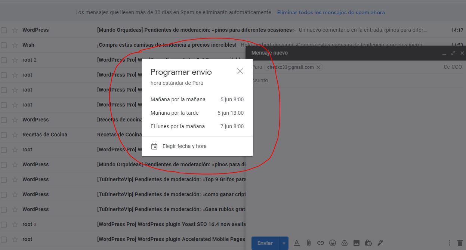Screen dimensions: 466x250
Task: Insert an emoji into the message
Action: (333, 243)
